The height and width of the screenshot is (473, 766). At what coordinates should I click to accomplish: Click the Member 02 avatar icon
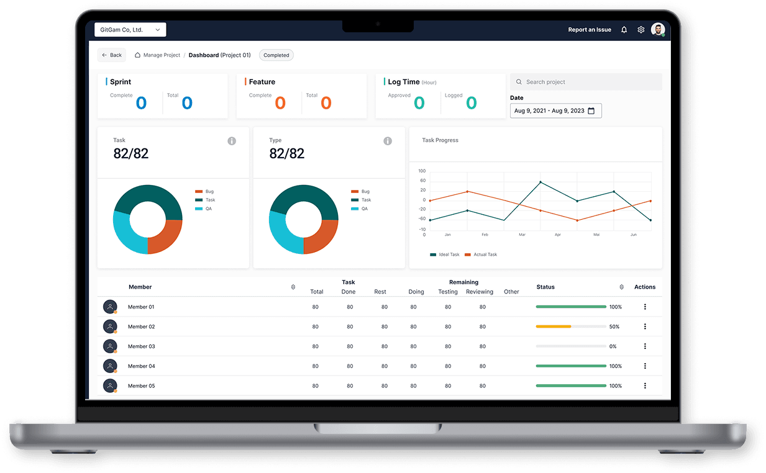(x=110, y=327)
